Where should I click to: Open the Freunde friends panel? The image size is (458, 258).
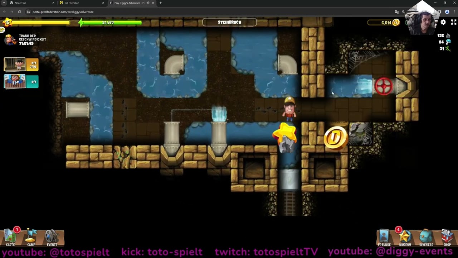click(384, 237)
